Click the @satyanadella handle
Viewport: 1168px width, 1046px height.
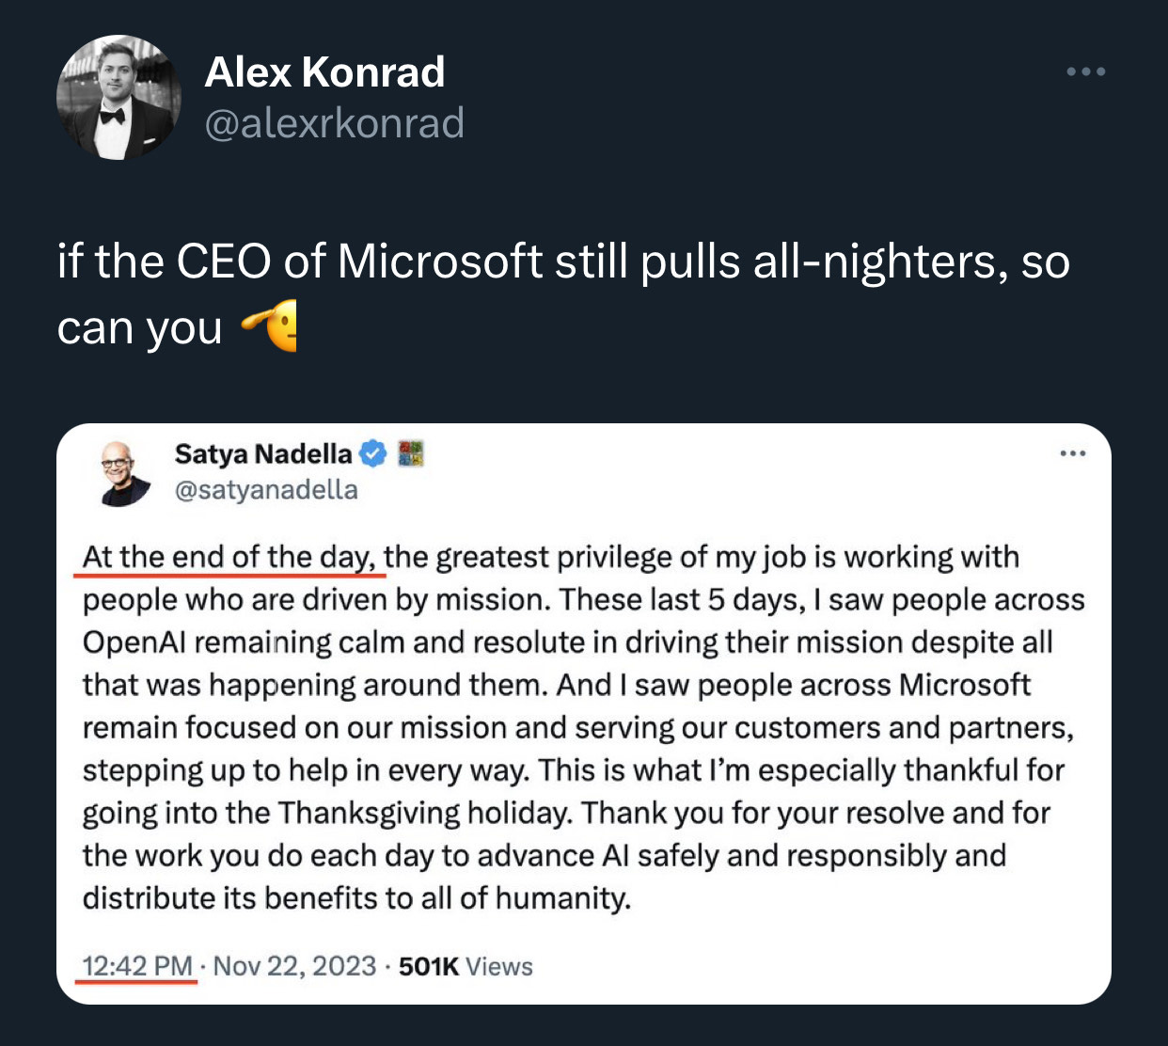266,489
